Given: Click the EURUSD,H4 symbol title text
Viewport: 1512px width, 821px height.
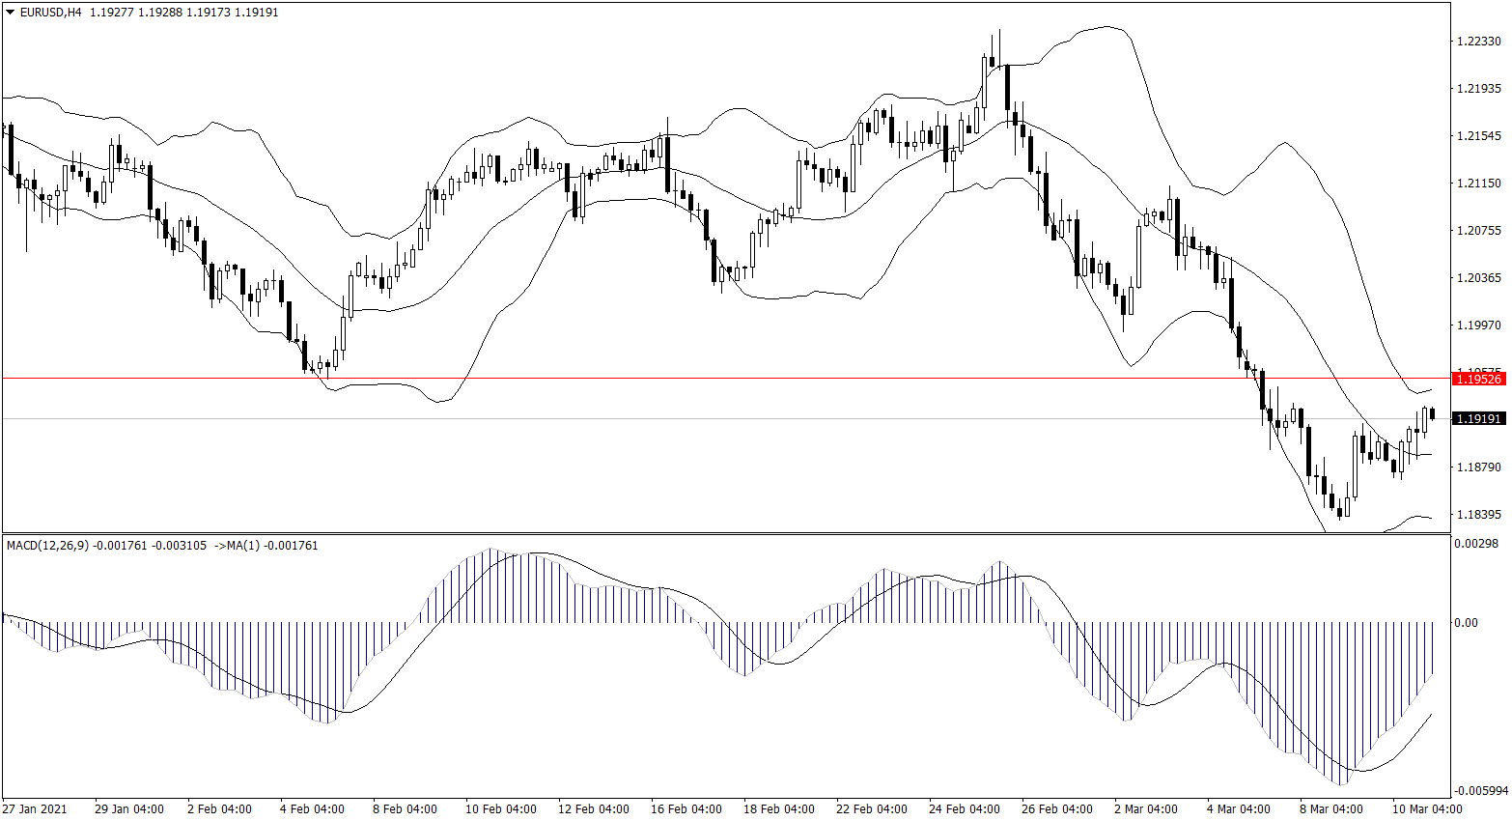Looking at the screenshot, I should 50,13.
